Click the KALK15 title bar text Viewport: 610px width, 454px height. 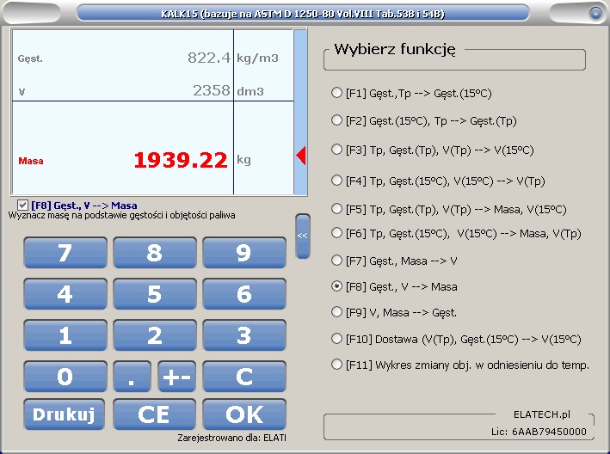coord(303,14)
